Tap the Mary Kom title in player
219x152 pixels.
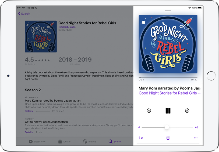(169, 88)
